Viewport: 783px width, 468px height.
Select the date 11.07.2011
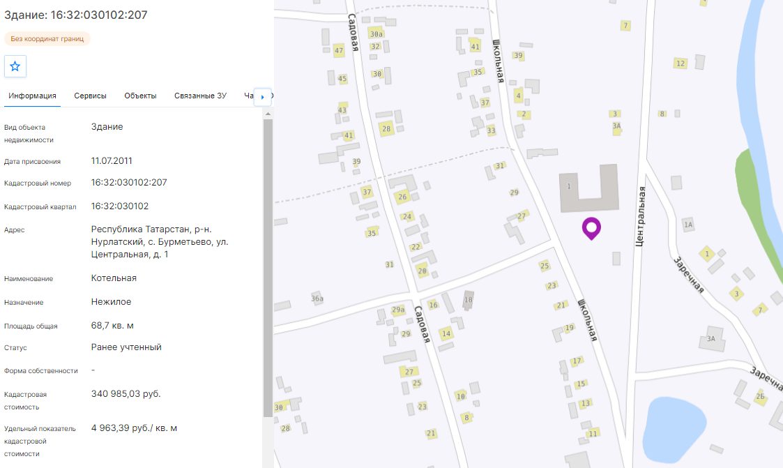point(112,161)
